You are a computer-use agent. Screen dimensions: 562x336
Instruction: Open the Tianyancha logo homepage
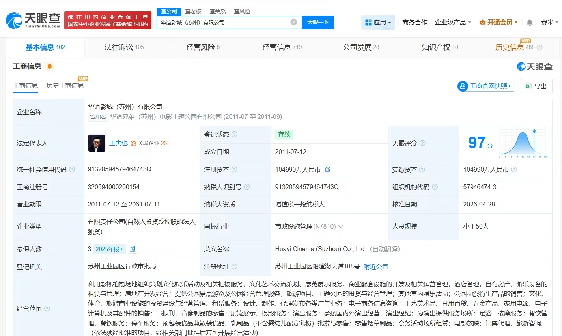click(33, 20)
